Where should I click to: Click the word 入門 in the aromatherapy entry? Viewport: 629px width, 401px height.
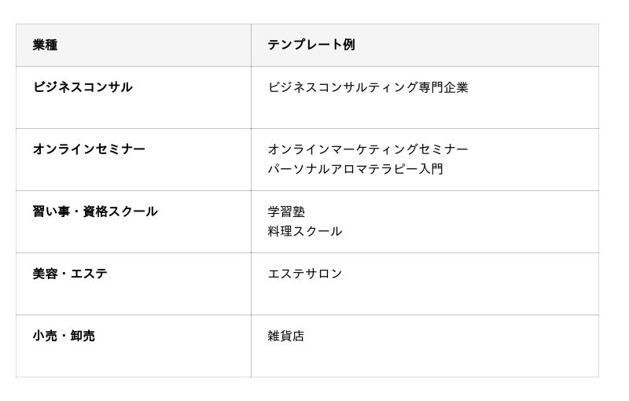click(431, 169)
